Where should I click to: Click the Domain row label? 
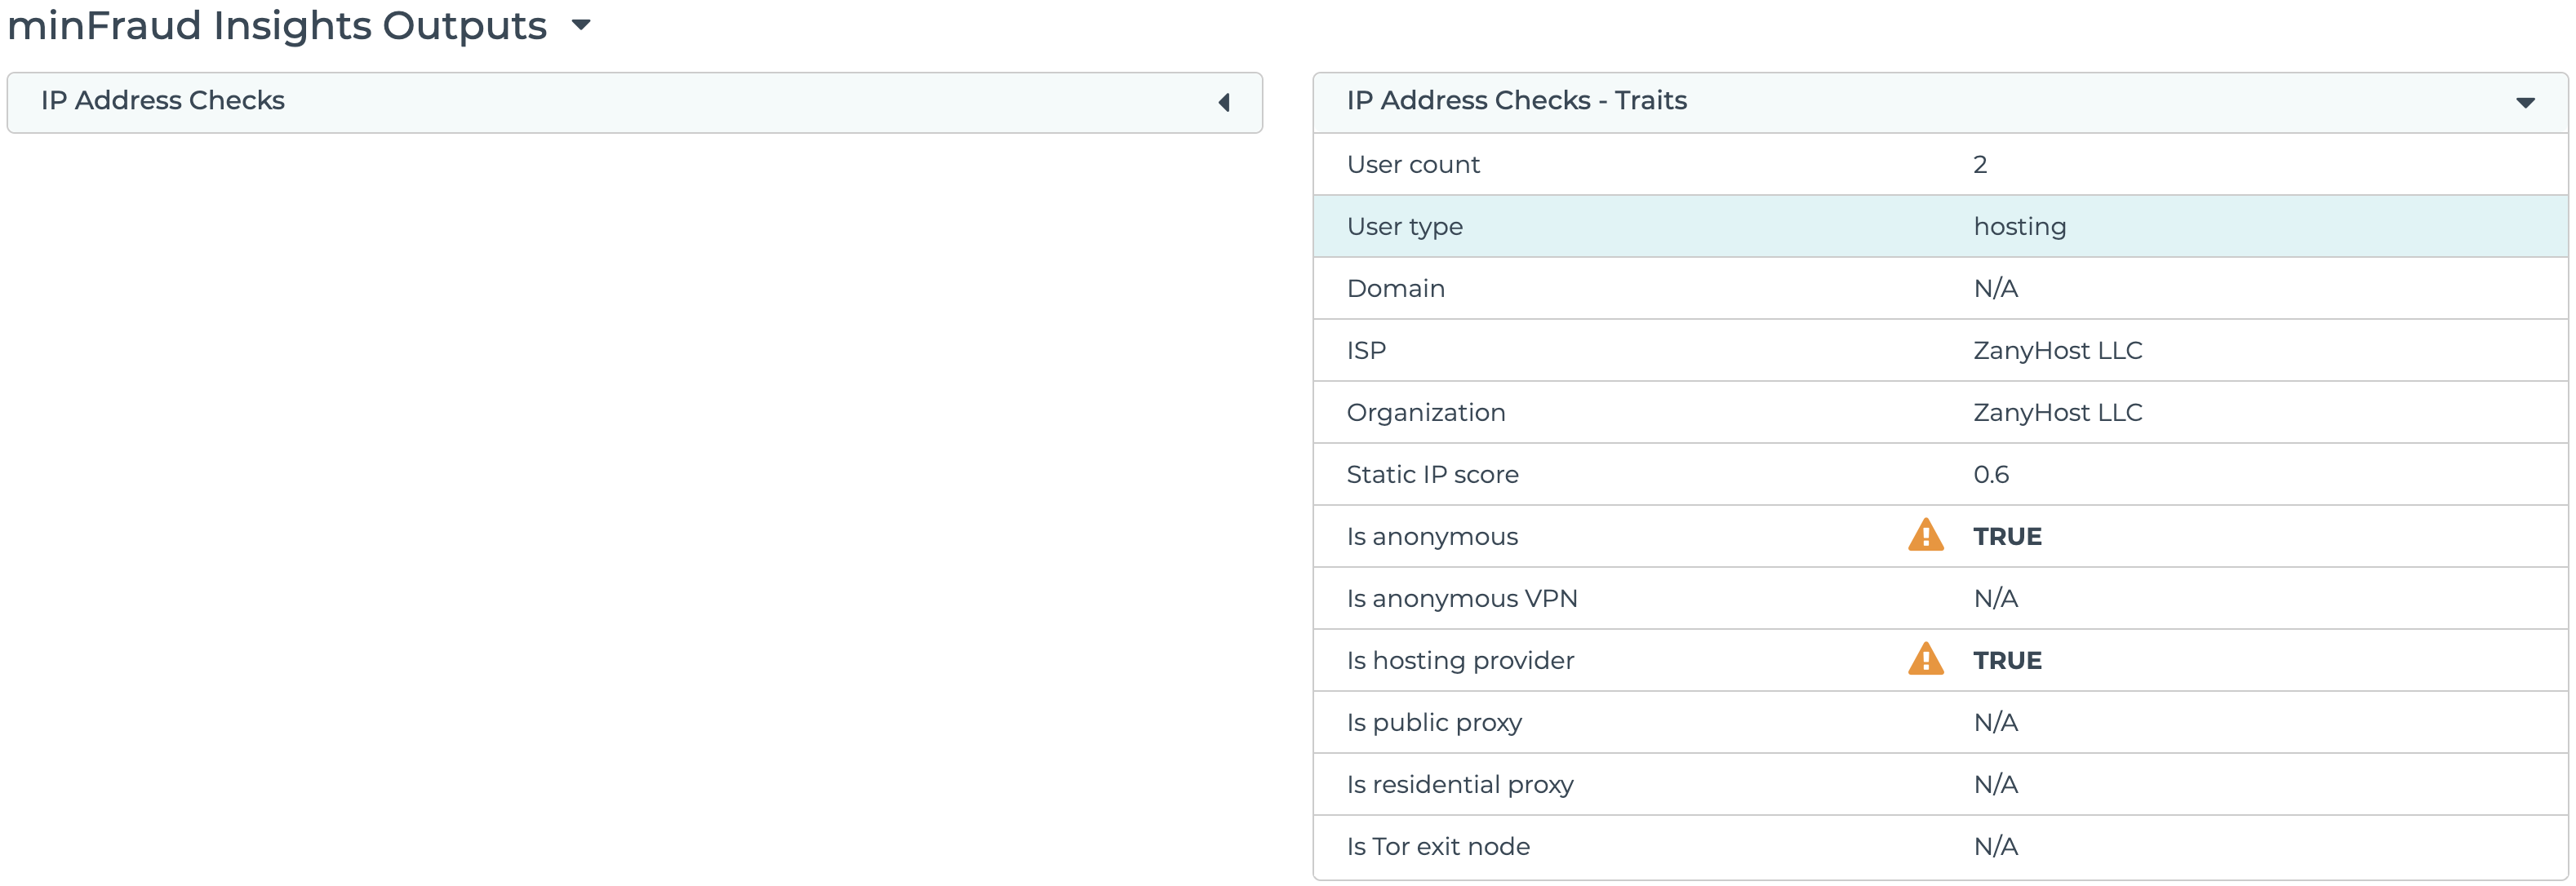point(1395,289)
